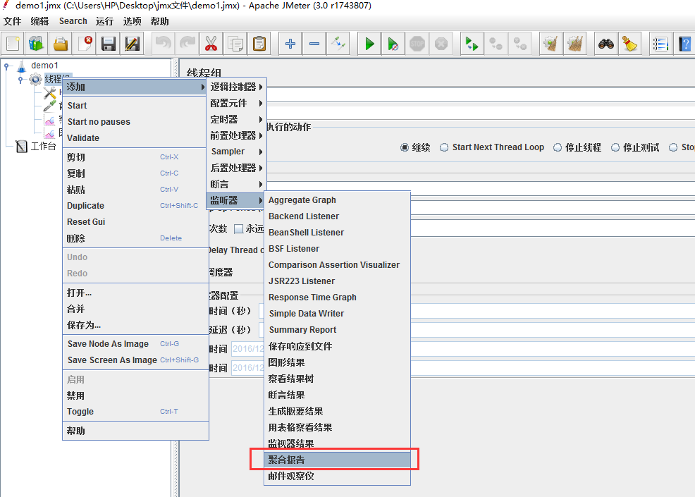The width and height of the screenshot is (695, 497).
Task: Choose Backend Listener from list
Action: [338, 216]
